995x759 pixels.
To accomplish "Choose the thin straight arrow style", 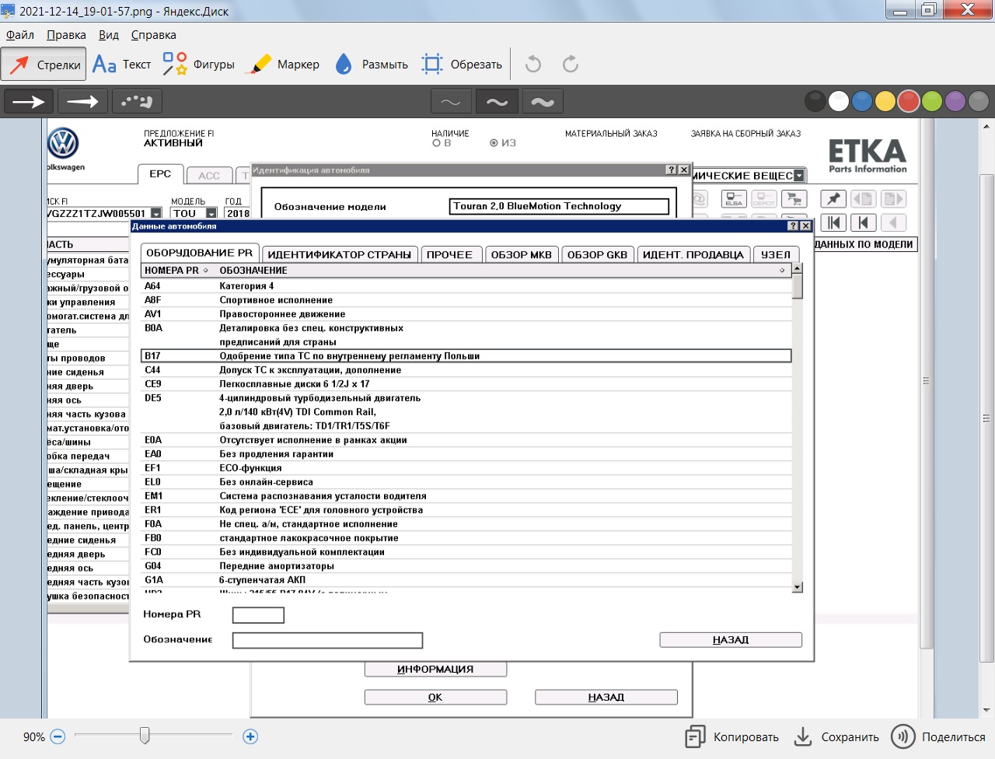I will [29, 101].
